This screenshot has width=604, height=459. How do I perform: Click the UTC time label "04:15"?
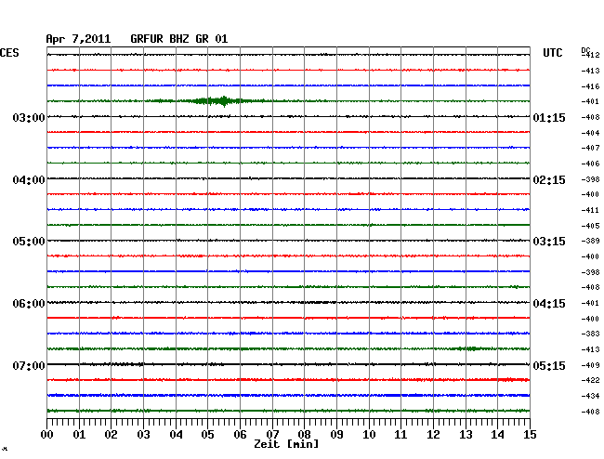[x=549, y=304]
